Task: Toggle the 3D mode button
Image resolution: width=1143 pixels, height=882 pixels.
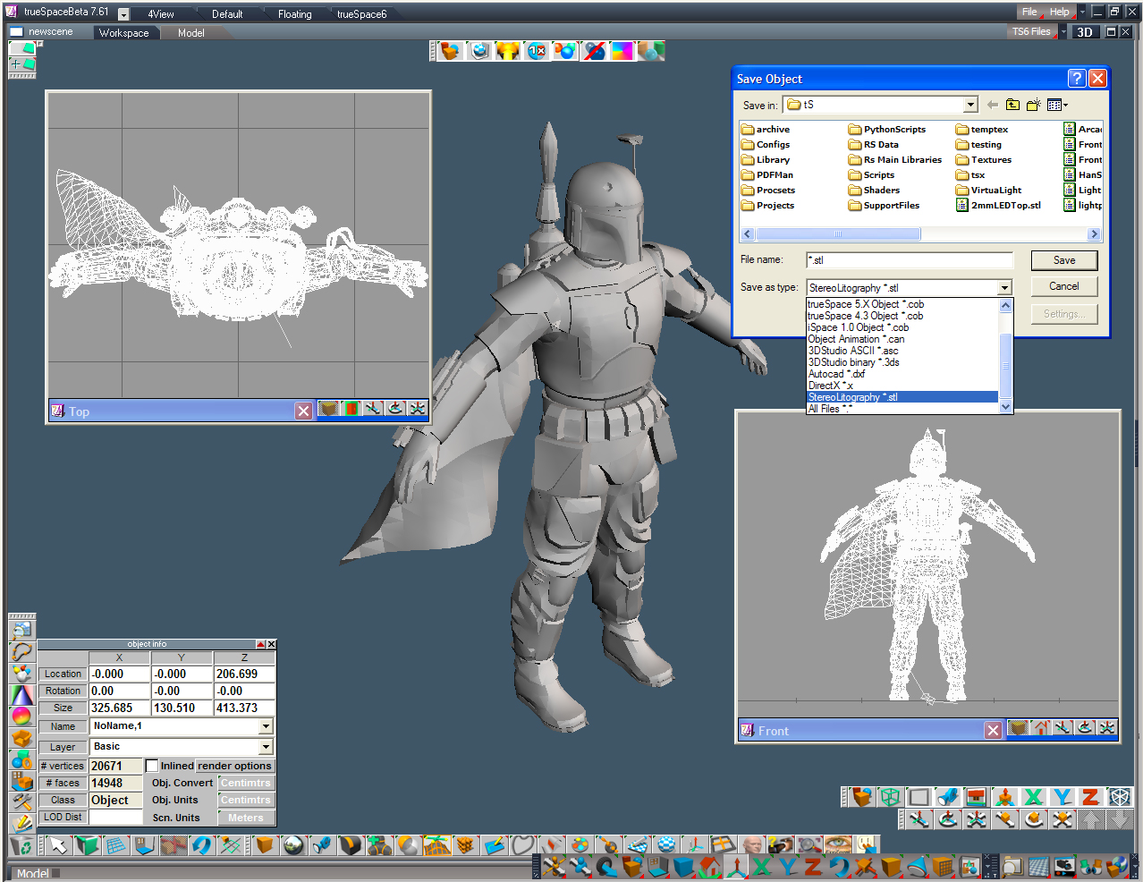Action: click(x=1085, y=32)
